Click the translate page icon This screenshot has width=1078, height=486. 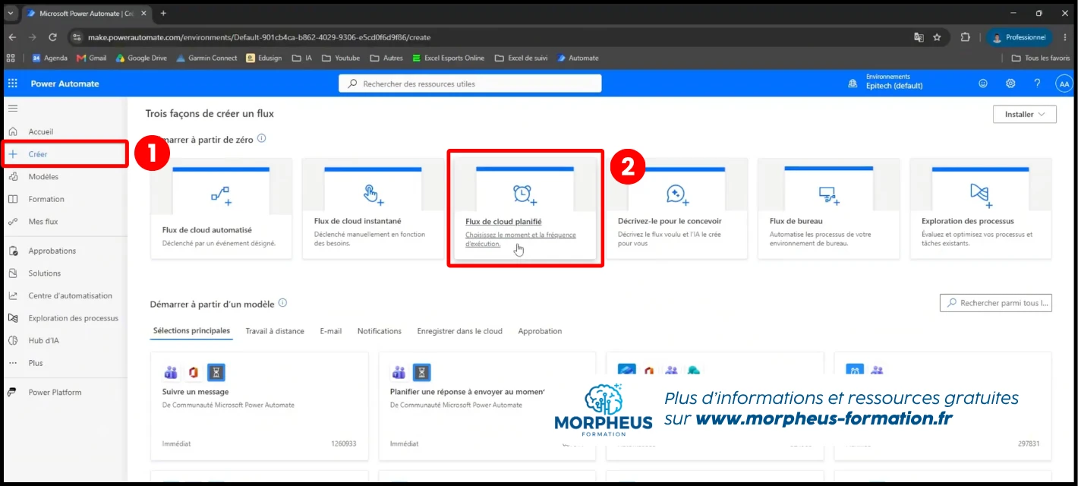[x=919, y=36]
